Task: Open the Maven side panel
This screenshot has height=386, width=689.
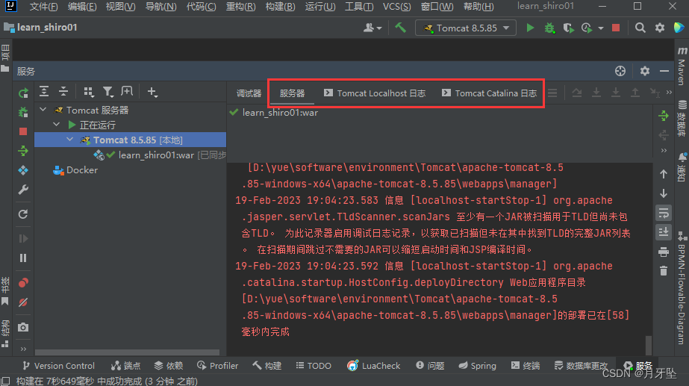Action: pyautogui.click(x=682, y=66)
